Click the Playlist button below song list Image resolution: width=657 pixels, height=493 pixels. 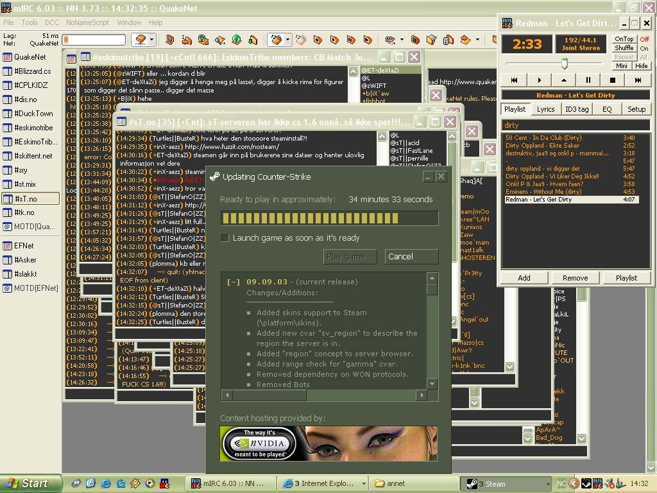tap(626, 278)
